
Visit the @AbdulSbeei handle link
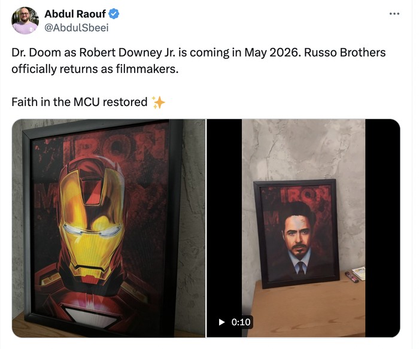pos(77,28)
